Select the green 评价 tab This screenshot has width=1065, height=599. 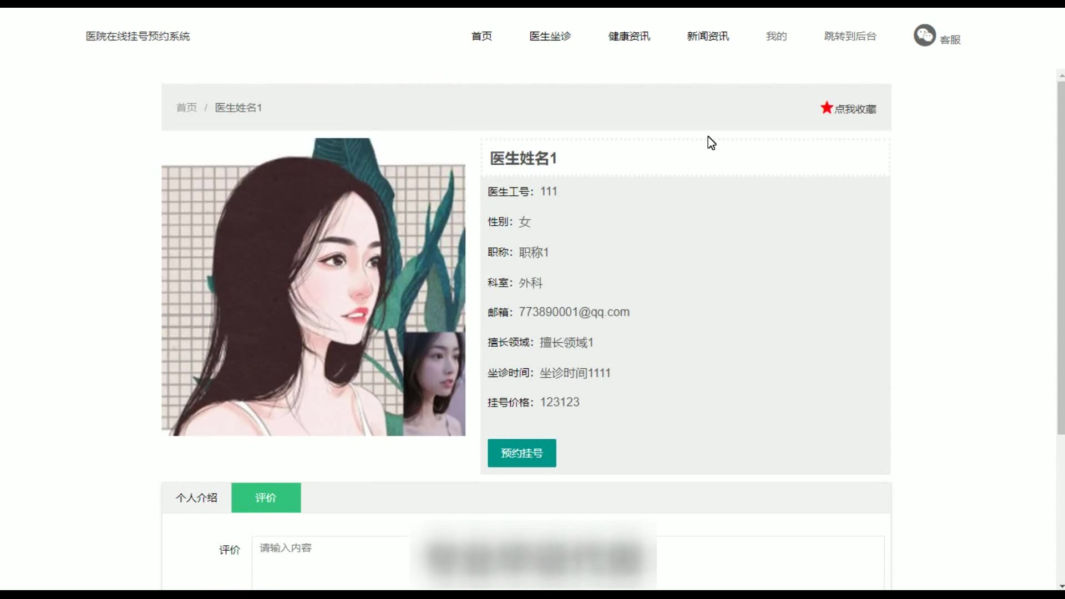pos(266,498)
